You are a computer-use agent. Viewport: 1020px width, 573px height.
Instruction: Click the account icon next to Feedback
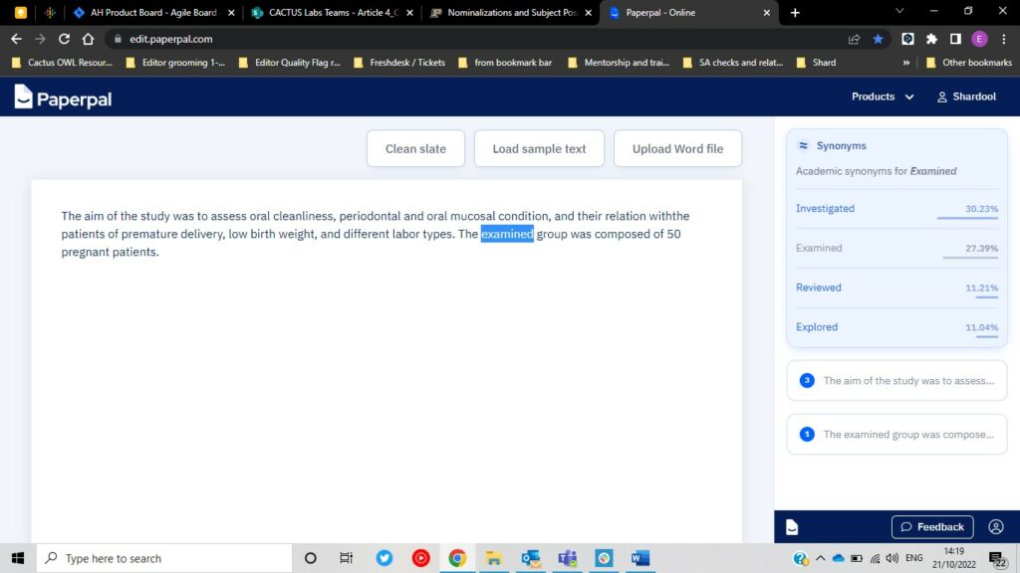coord(996,526)
